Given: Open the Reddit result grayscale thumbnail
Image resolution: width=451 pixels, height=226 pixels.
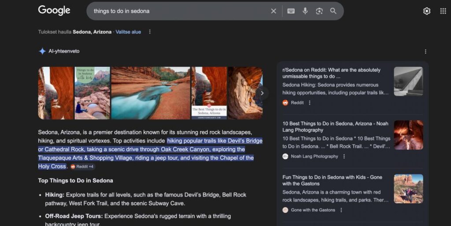Looking at the screenshot, I should (x=408, y=82).
